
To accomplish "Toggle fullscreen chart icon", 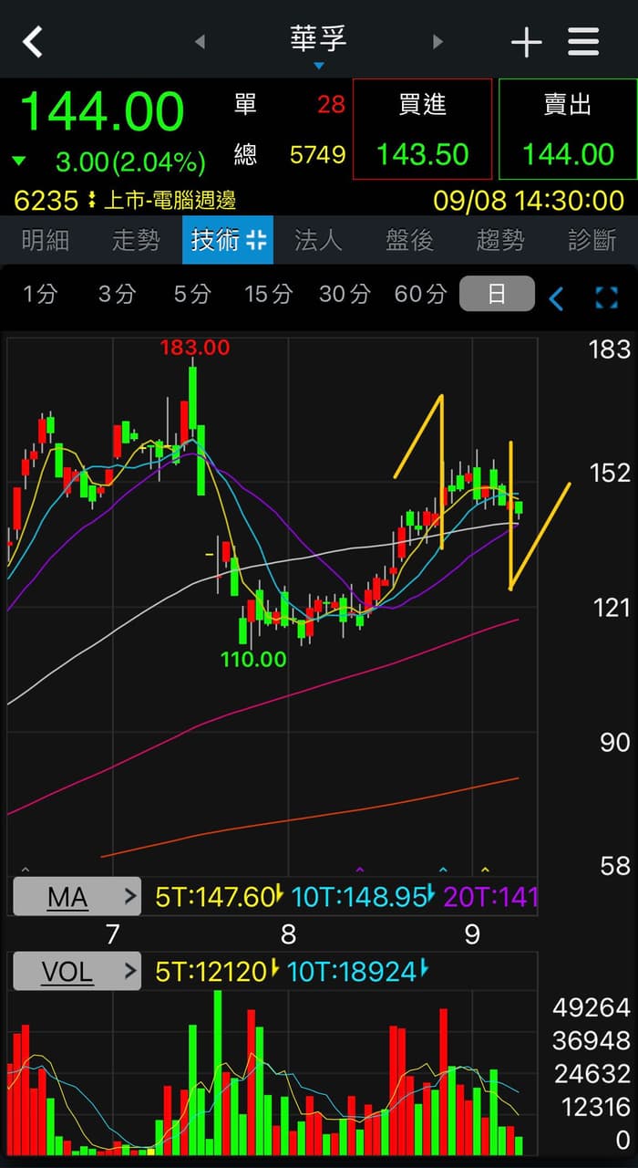I will (606, 297).
